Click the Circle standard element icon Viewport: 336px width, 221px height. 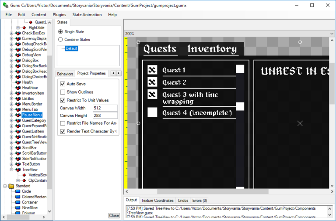point(17,191)
